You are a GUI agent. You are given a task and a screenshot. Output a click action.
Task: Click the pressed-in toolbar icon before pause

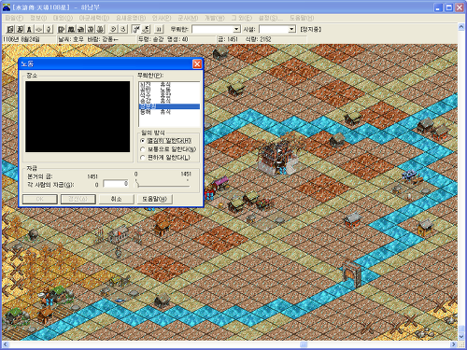(x=136, y=29)
